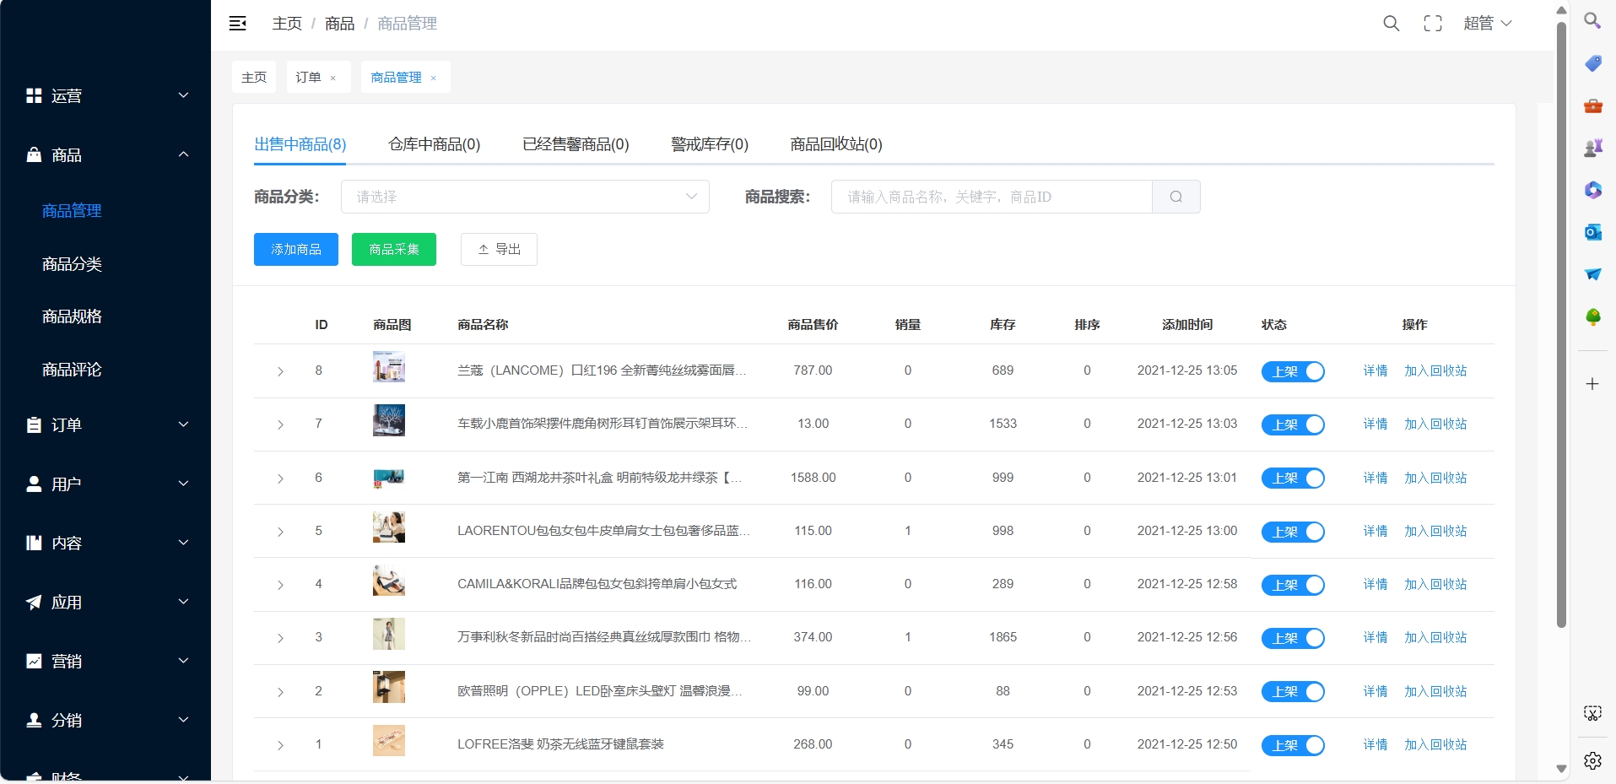Screen dimensions: 1616x784
Task: Click the 用户 person icon in sidebar
Action: [34, 484]
